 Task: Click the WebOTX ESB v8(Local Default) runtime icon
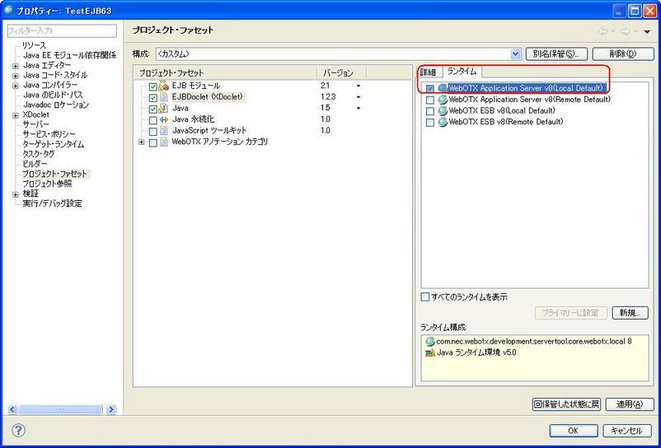(443, 110)
